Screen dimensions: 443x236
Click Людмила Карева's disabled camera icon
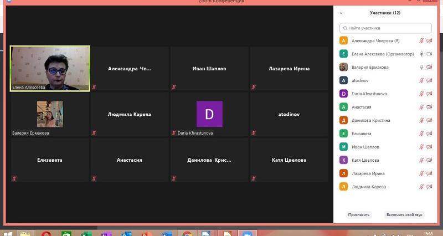click(429, 187)
